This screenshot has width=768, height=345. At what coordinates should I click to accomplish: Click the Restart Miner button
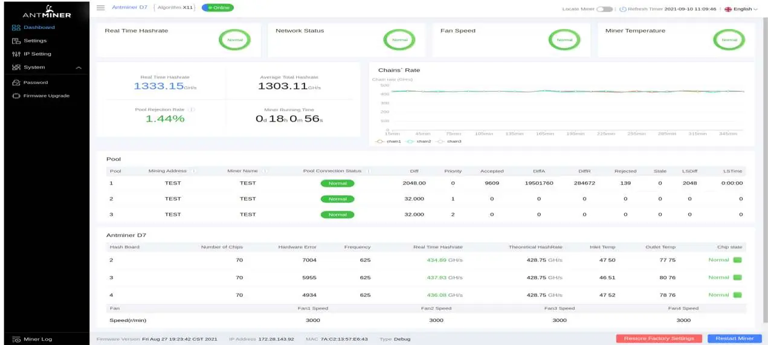(734, 338)
